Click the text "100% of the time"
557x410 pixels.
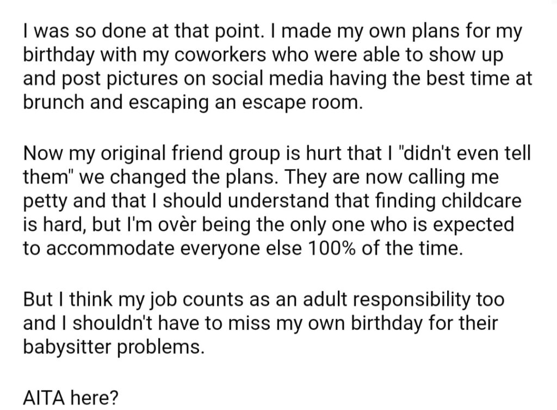pyautogui.click(x=386, y=248)
